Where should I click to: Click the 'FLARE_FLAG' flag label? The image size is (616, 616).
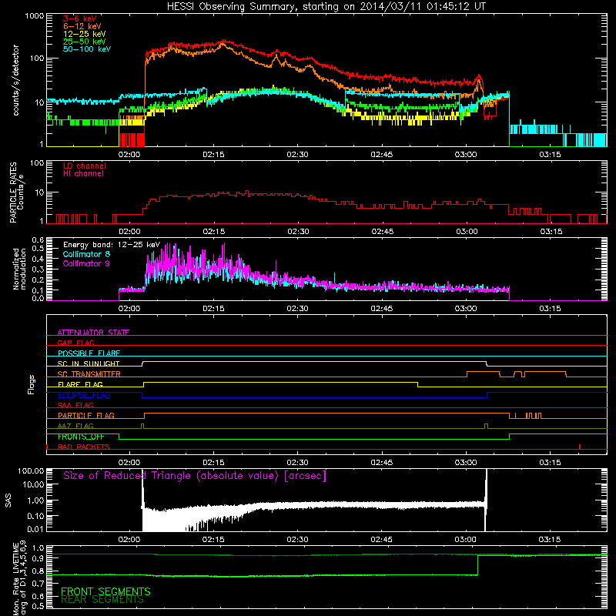[x=80, y=384]
